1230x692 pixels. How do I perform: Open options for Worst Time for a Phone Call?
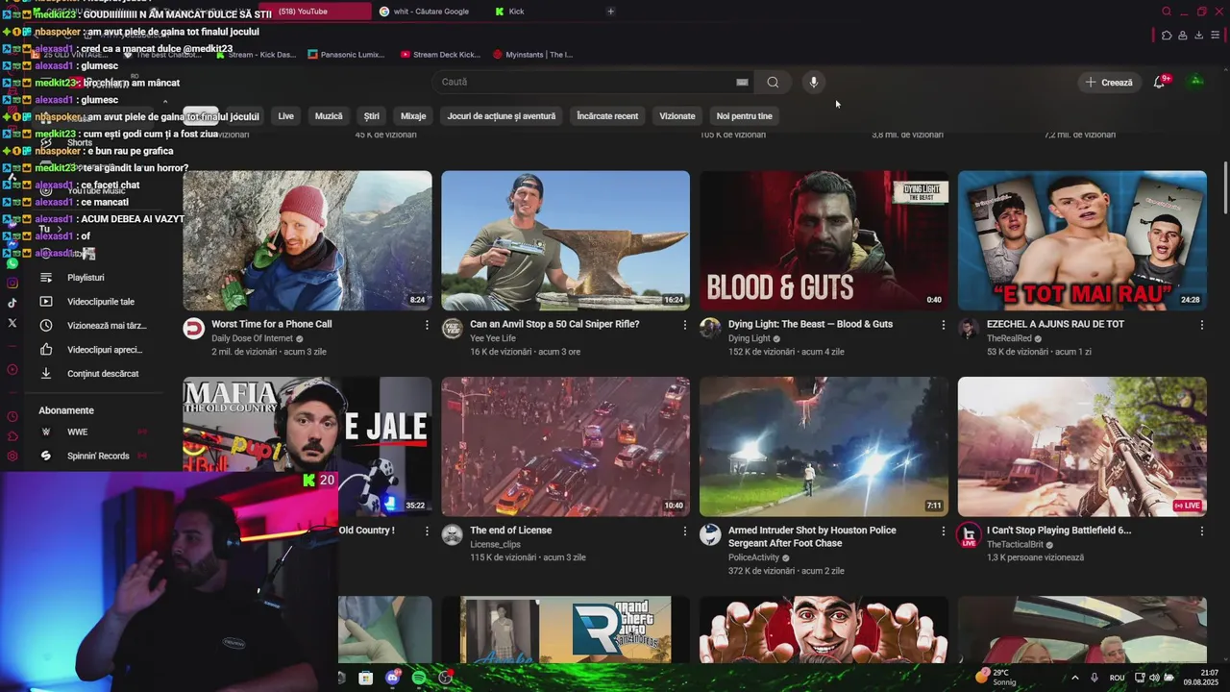tap(427, 325)
